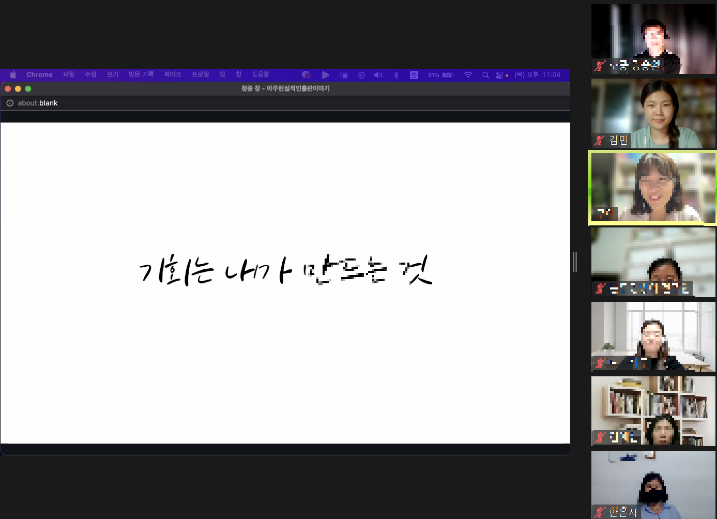The height and width of the screenshot is (519, 717).
Task: Click muted microphone icon on bookshelf participant video
Action: pos(600,437)
